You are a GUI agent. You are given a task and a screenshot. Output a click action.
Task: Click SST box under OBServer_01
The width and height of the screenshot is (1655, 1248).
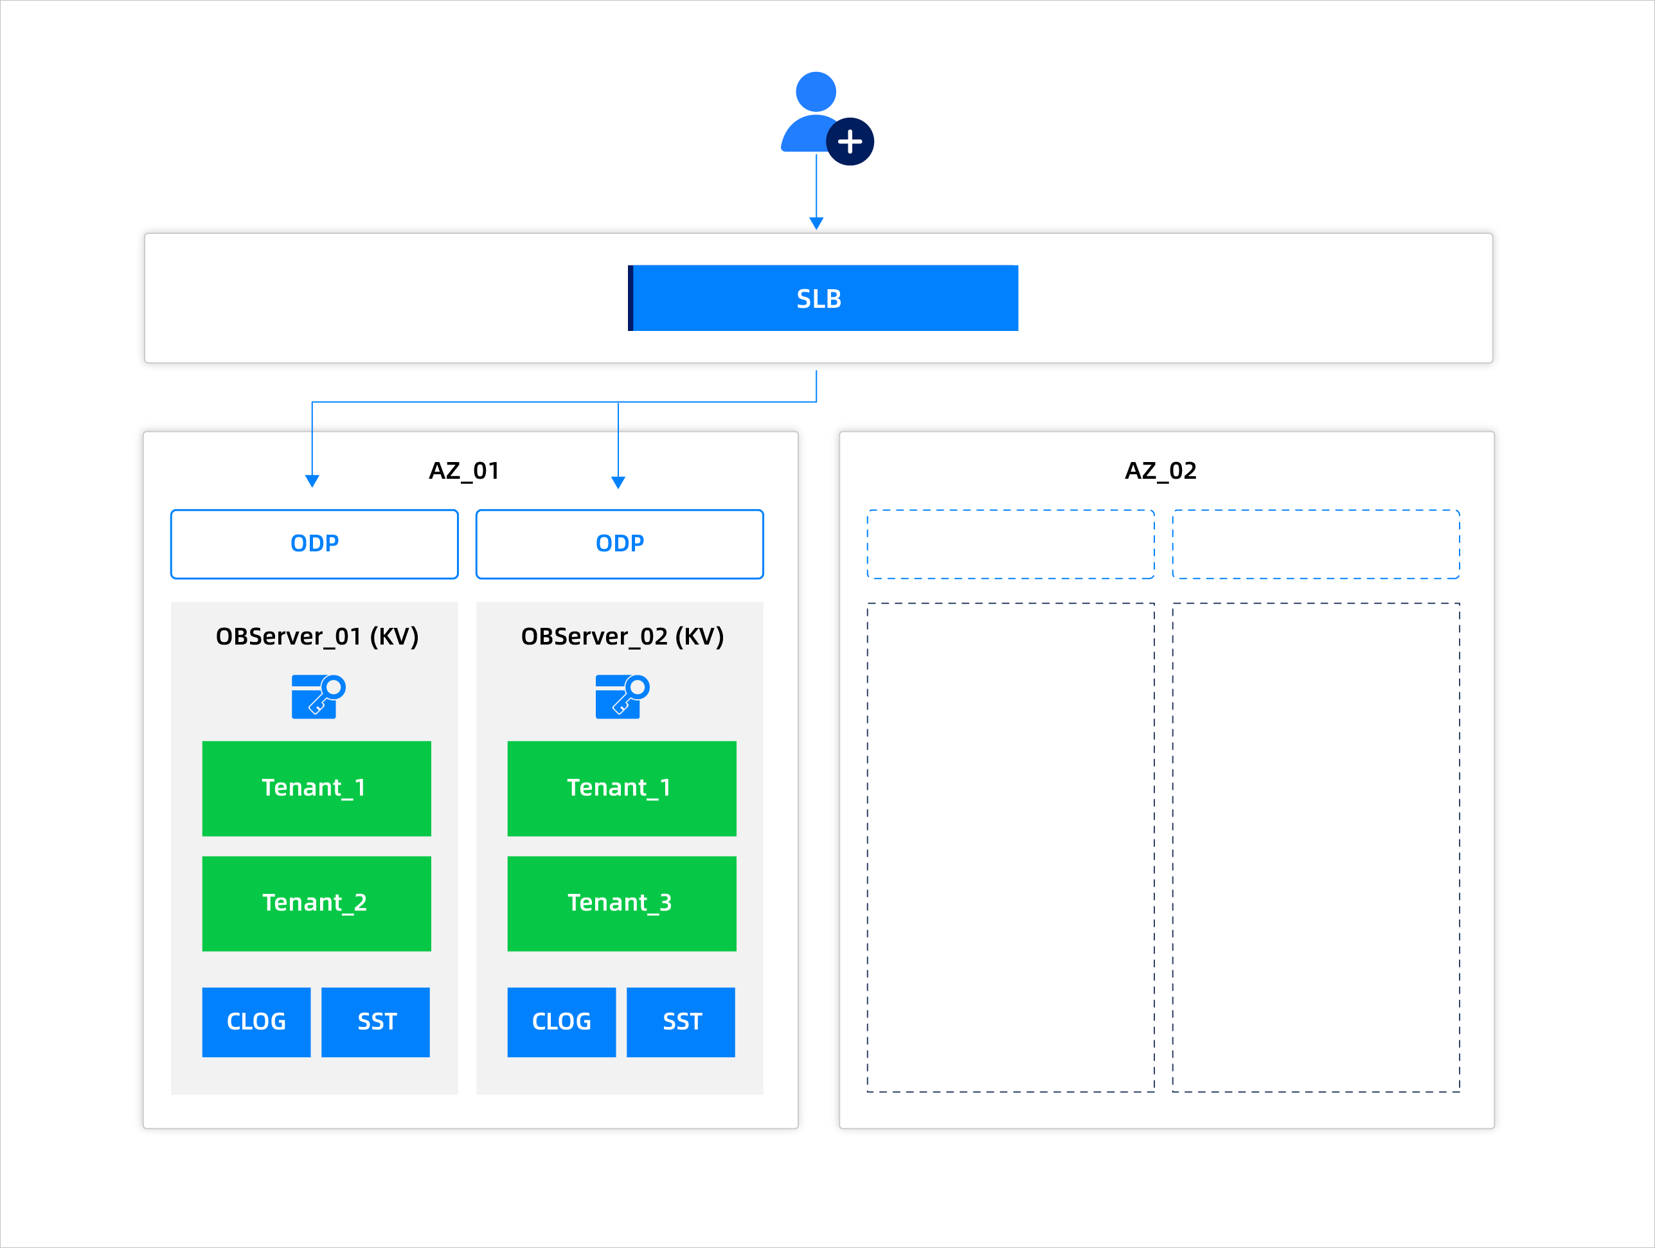click(375, 1022)
